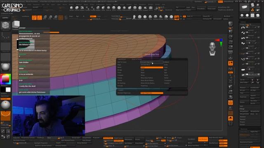The image size is (264, 148).
Task: Choose Bevel in ZModeler edge actions
Action: pyautogui.click(x=119, y=67)
